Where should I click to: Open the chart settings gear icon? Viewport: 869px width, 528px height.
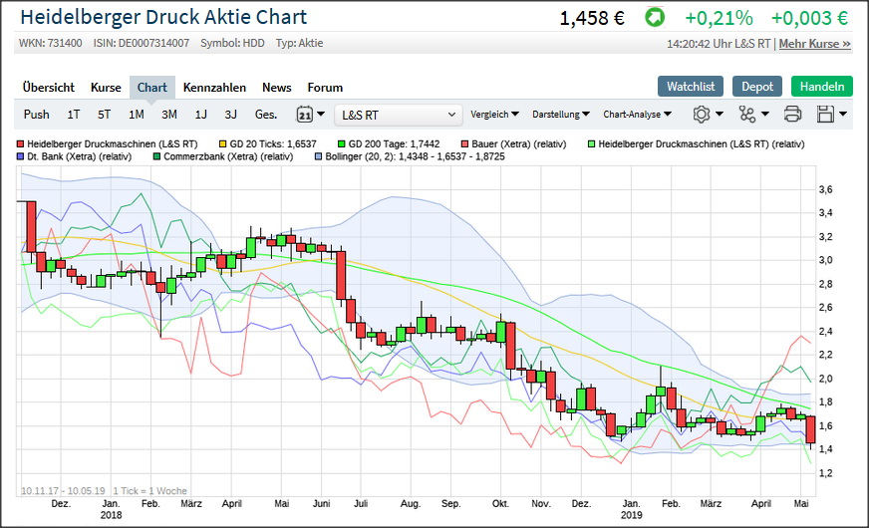pos(701,115)
